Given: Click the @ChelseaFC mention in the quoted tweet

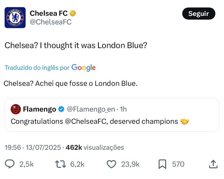Looking at the screenshot, I should tap(86, 122).
